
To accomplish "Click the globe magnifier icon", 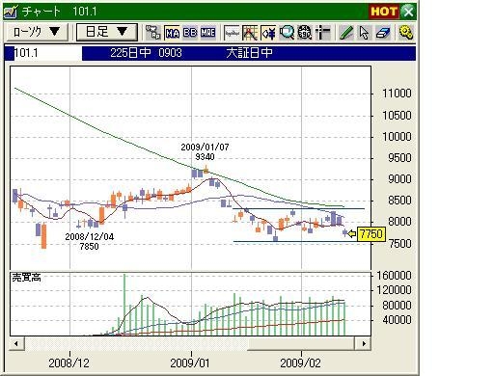I will pos(305,33).
